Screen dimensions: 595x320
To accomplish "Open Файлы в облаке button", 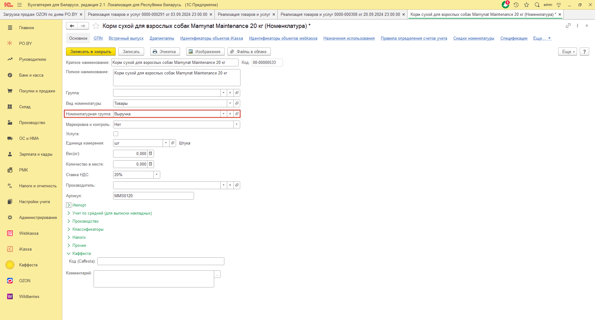I will pos(249,51).
